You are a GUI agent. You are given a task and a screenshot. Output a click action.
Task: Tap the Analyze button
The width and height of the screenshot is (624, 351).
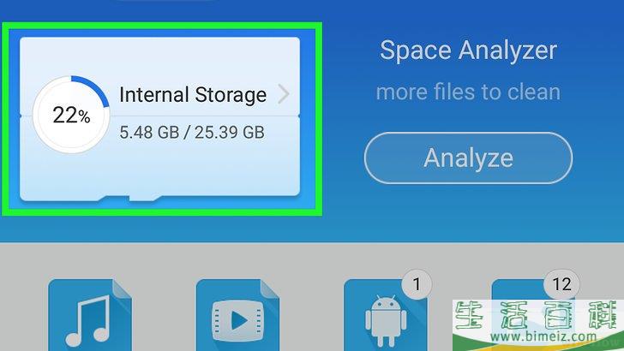468,158
